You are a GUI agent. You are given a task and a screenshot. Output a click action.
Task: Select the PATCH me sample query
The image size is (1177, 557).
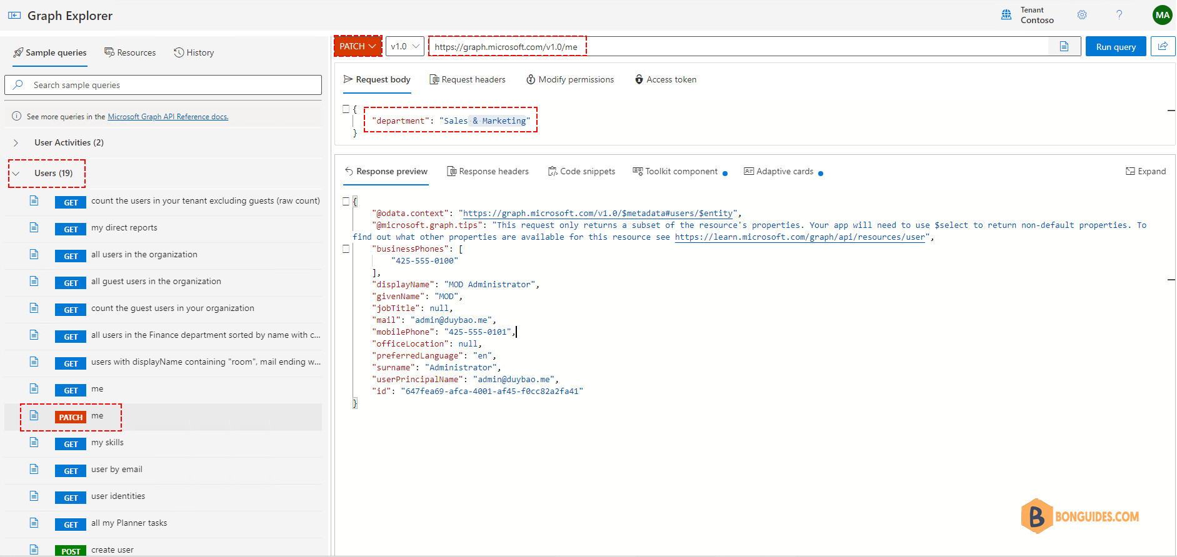163,417
